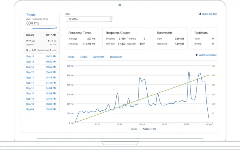
Task: Open the Sep 12 05:43 PM test
Action: pyautogui.click(x=41, y=72)
